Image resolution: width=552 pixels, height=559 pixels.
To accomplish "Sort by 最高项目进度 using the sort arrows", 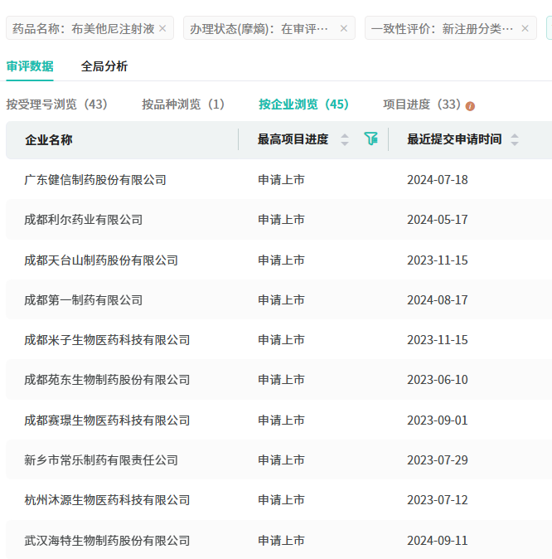I will coord(345,139).
